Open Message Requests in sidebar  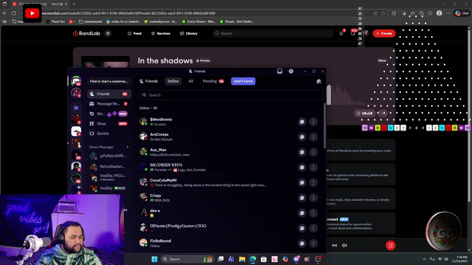(109, 104)
